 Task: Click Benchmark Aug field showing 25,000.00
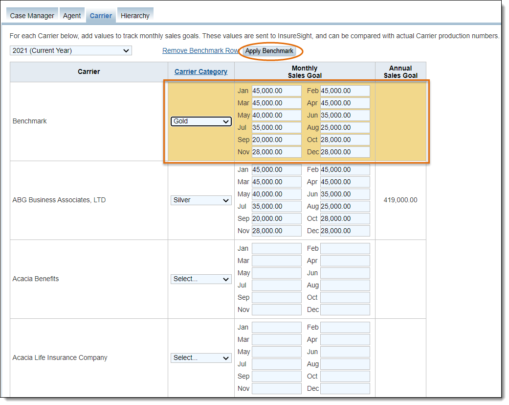345,127
